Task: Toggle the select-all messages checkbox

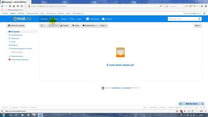Action: click(42, 25)
